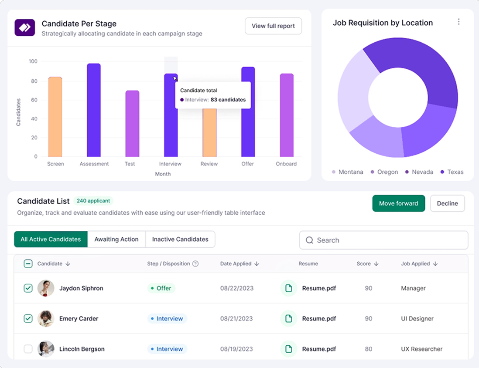Viewport: 479px width, 368px height.
Task: Open Jaydon Siphron's Resume.pdf file icon
Action: coord(288,288)
